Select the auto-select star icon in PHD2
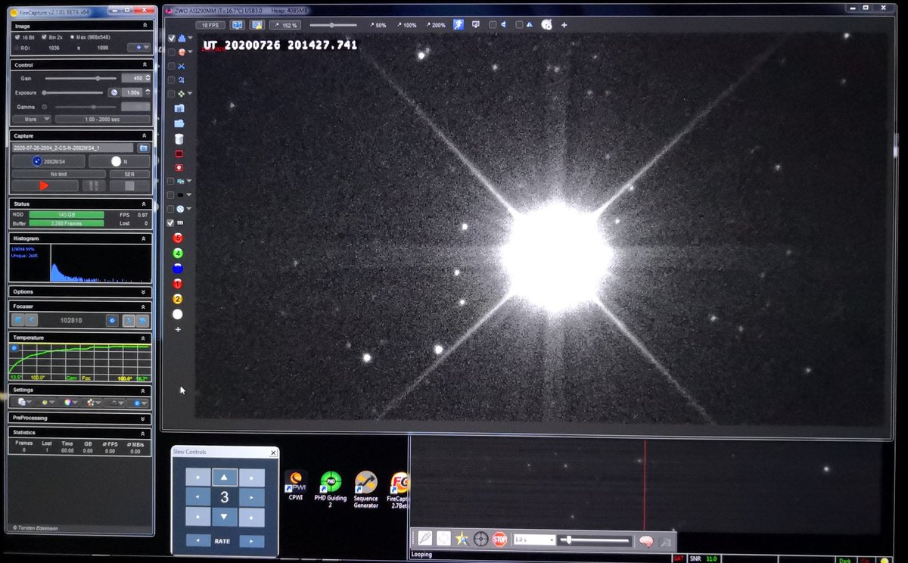The width and height of the screenshot is (908, 563). coord(462,538)
